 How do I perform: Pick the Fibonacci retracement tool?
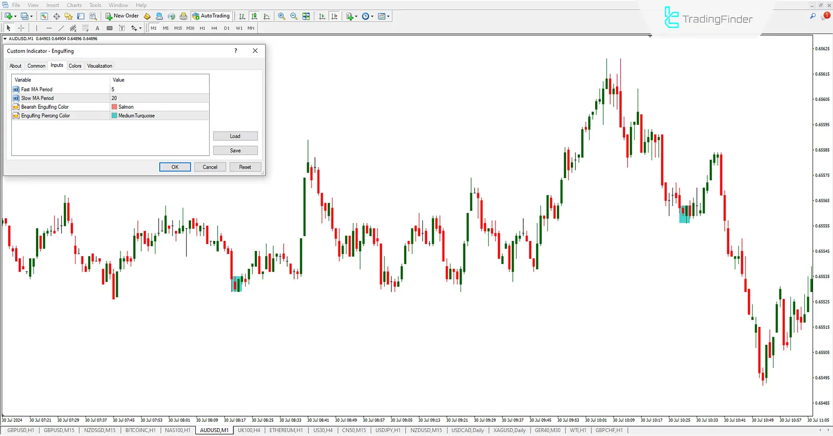coord(85,28)
